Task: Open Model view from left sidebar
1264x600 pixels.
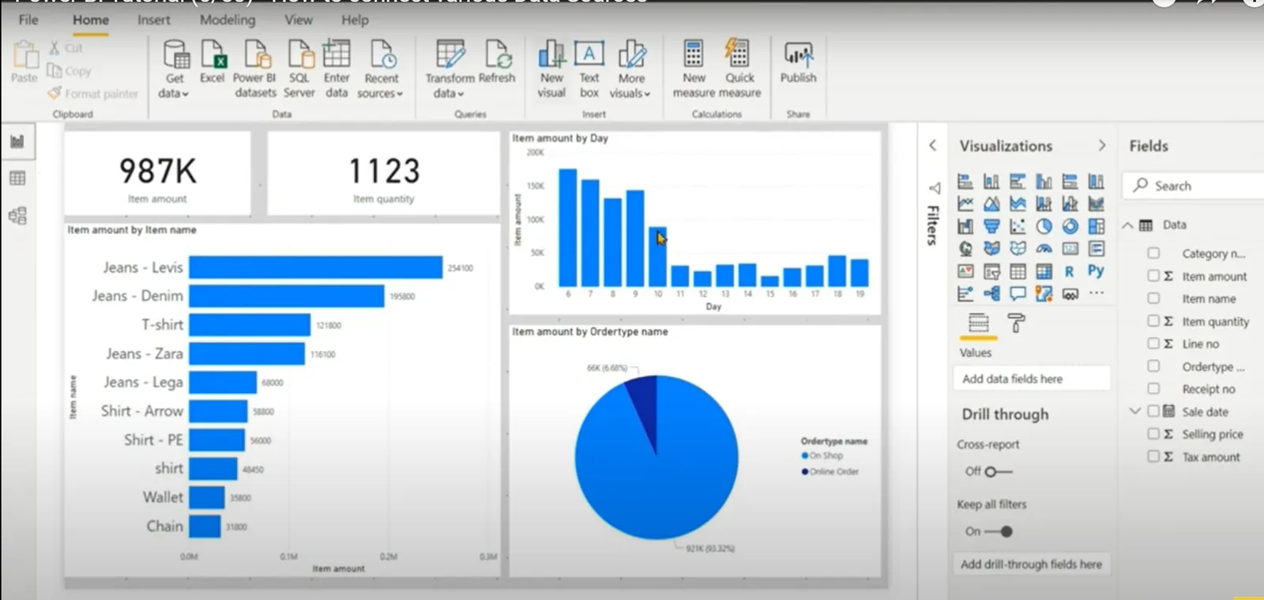Action: pos(17,215)
